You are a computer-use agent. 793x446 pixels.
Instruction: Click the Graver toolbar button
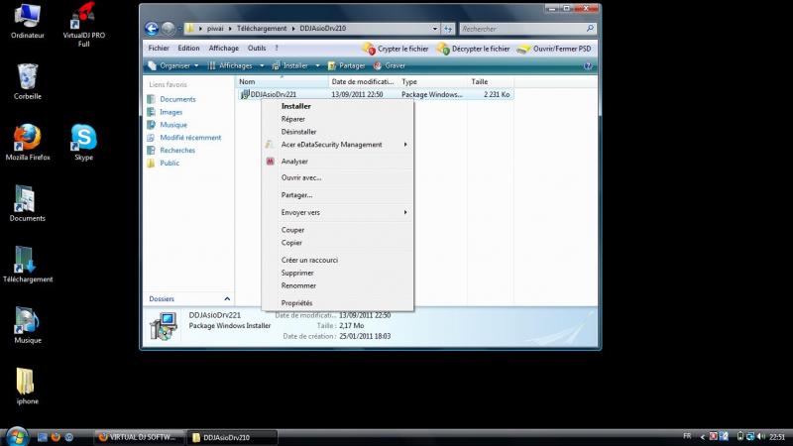click(389, 65)
